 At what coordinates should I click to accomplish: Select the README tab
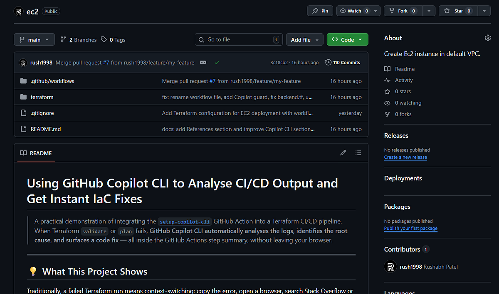coord(36,153)
